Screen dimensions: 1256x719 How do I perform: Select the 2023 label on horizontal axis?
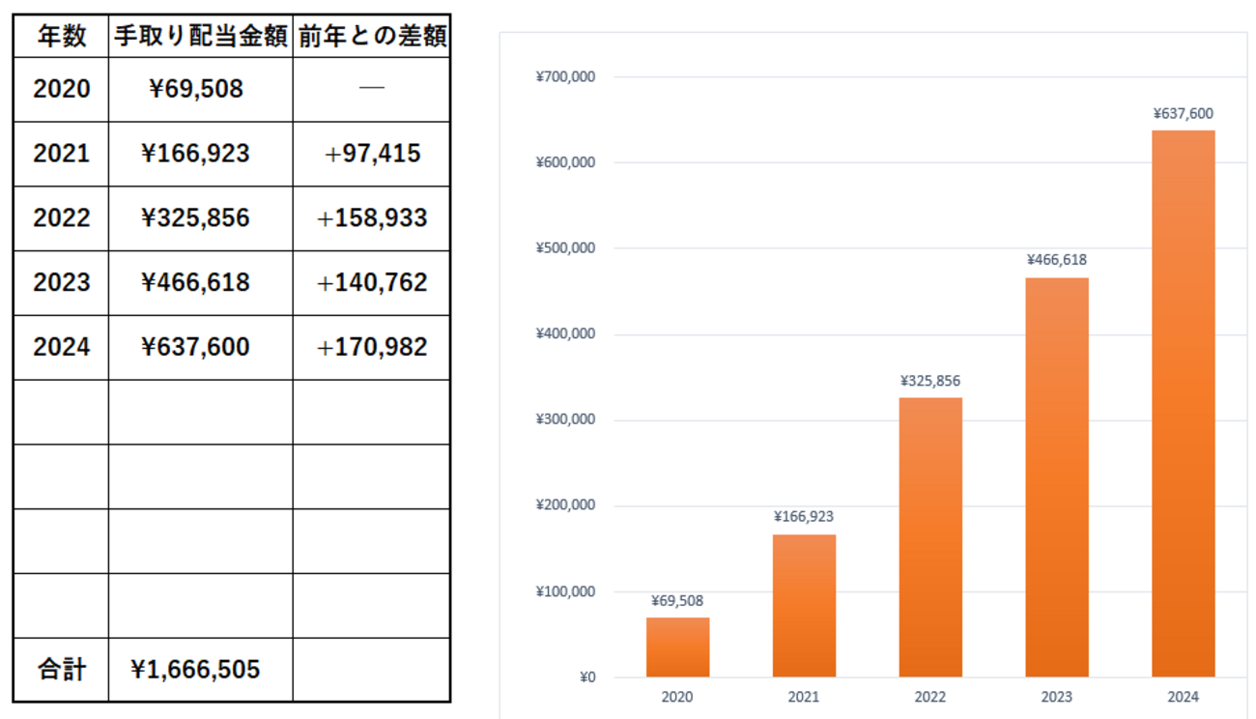tap(1058, 696)
